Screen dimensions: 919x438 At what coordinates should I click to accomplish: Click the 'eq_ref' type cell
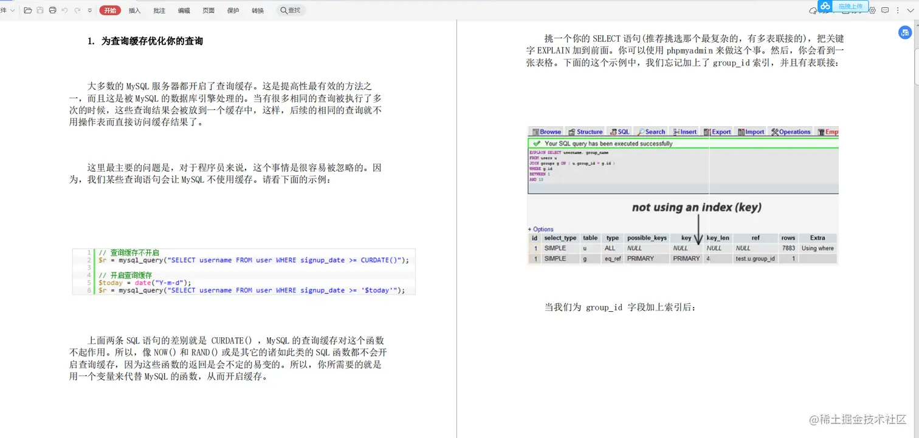tap(613, 258)
